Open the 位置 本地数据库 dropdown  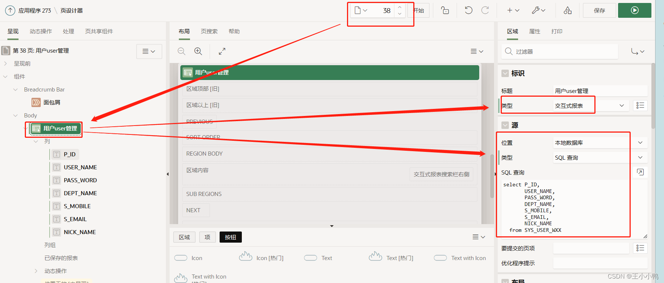600,143
